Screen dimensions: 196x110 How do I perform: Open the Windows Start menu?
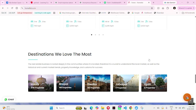tap(51, 108)
